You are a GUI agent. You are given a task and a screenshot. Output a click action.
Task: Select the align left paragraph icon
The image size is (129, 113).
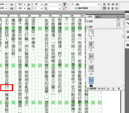click(x=104, y=4)
